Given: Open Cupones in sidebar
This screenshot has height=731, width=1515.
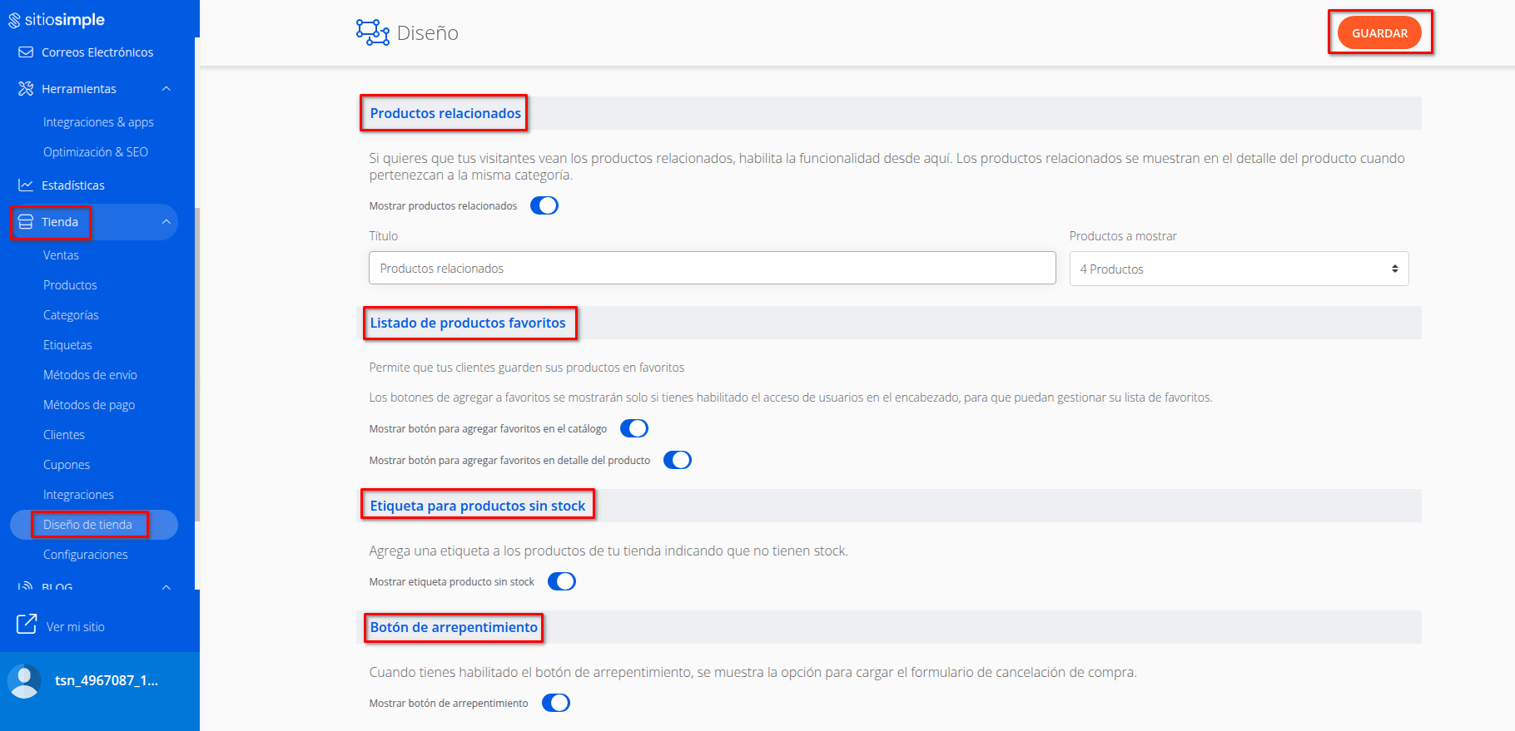Looking at the screenshot, I should coord(67,465).
